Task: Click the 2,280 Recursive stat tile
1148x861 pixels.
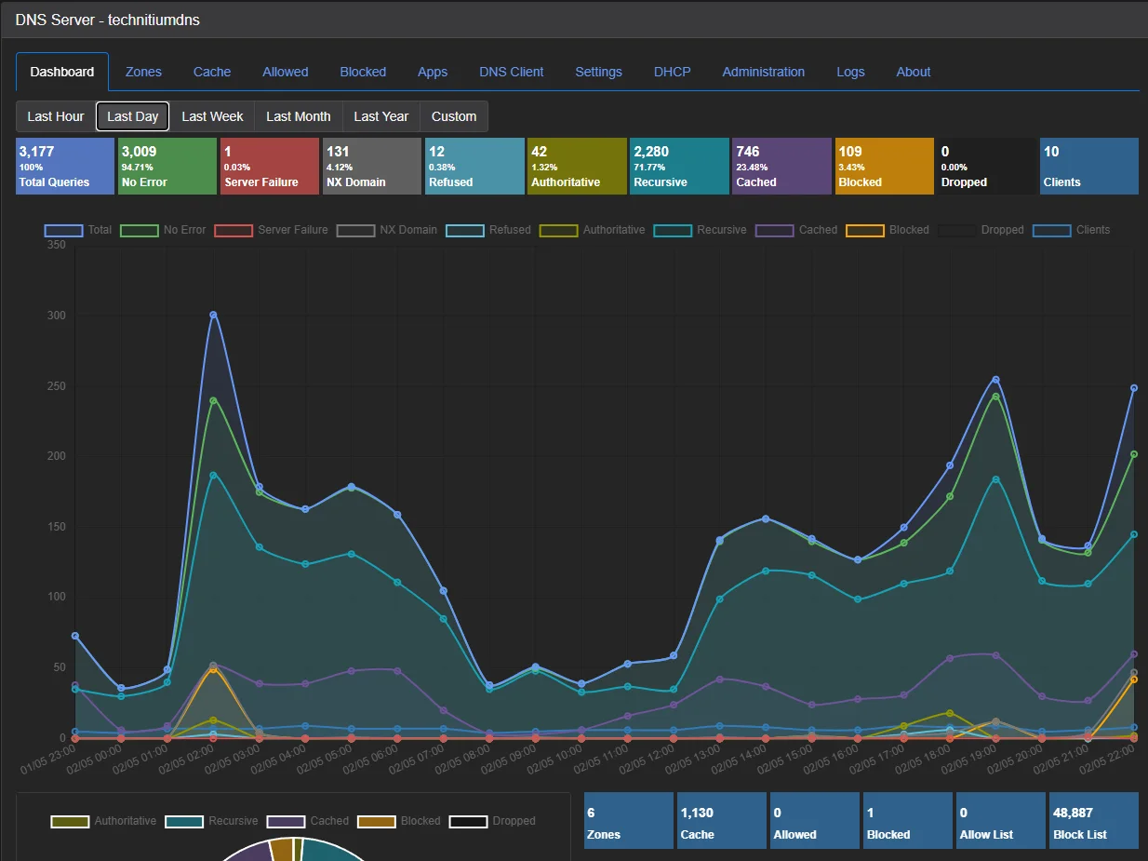Action: coord(679,166)
